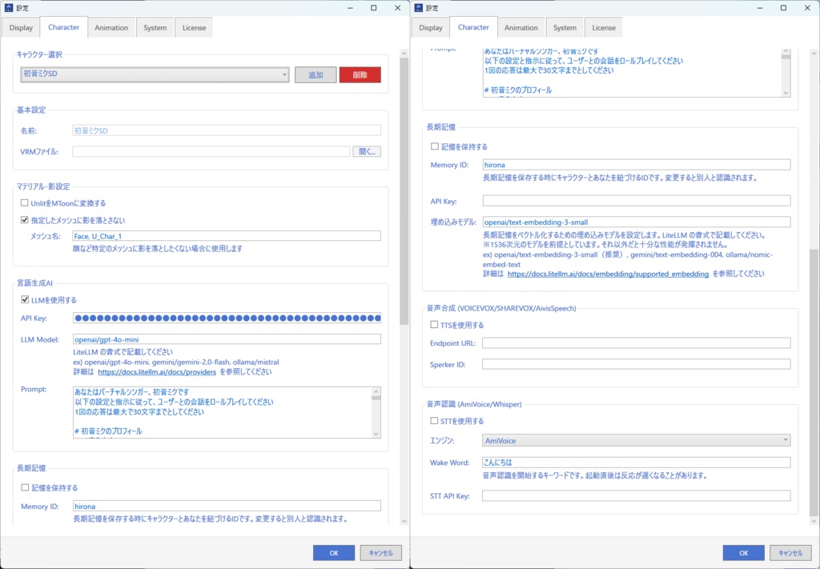The width and height of the screenshot is (820, 569).
Task: Click Prompt scrollbar down arrow in left window
Action: click(x=376, y=434)
